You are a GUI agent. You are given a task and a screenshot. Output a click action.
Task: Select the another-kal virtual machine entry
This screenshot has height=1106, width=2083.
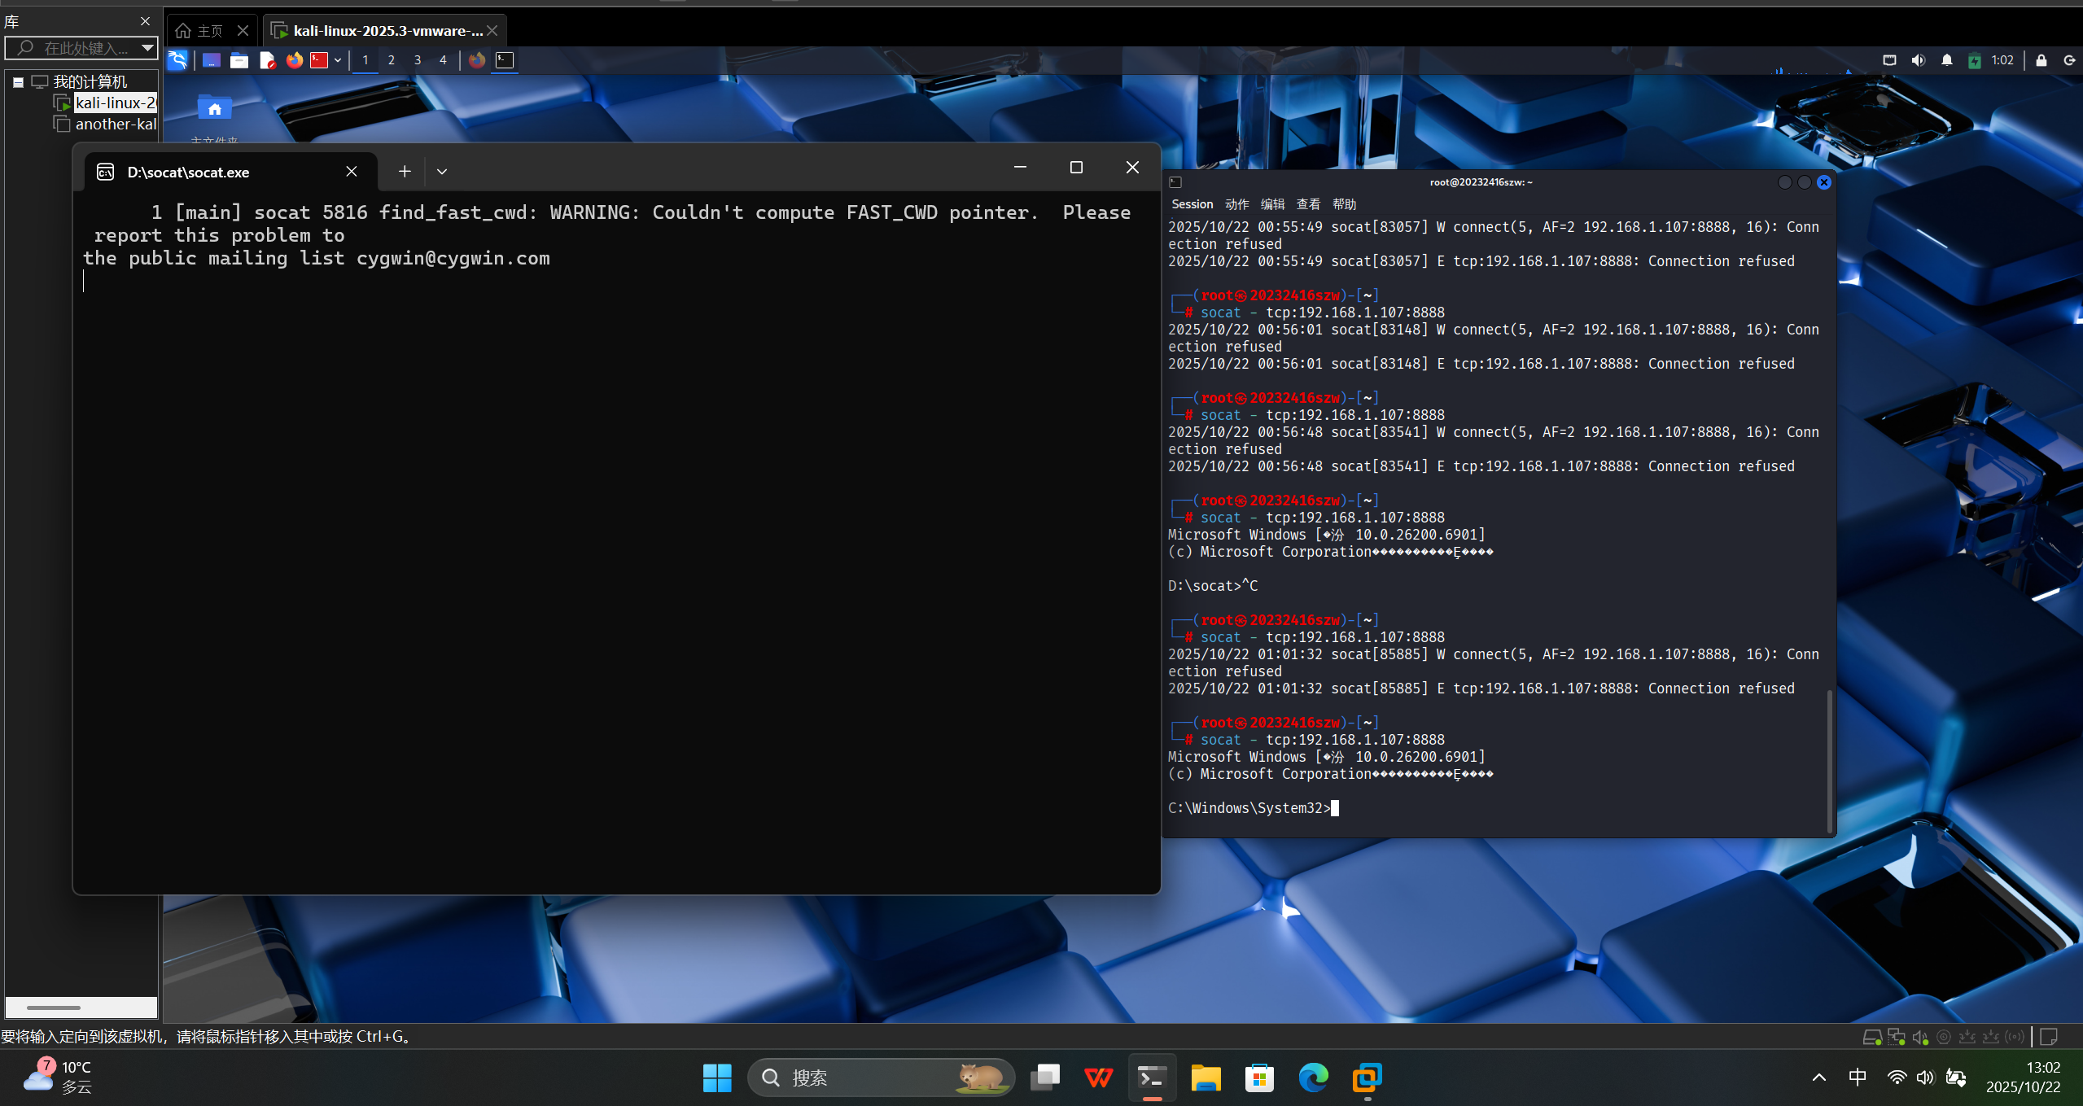click(x=115, y=125)
